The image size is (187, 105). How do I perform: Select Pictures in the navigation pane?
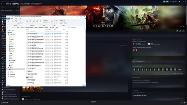(12, 59)
